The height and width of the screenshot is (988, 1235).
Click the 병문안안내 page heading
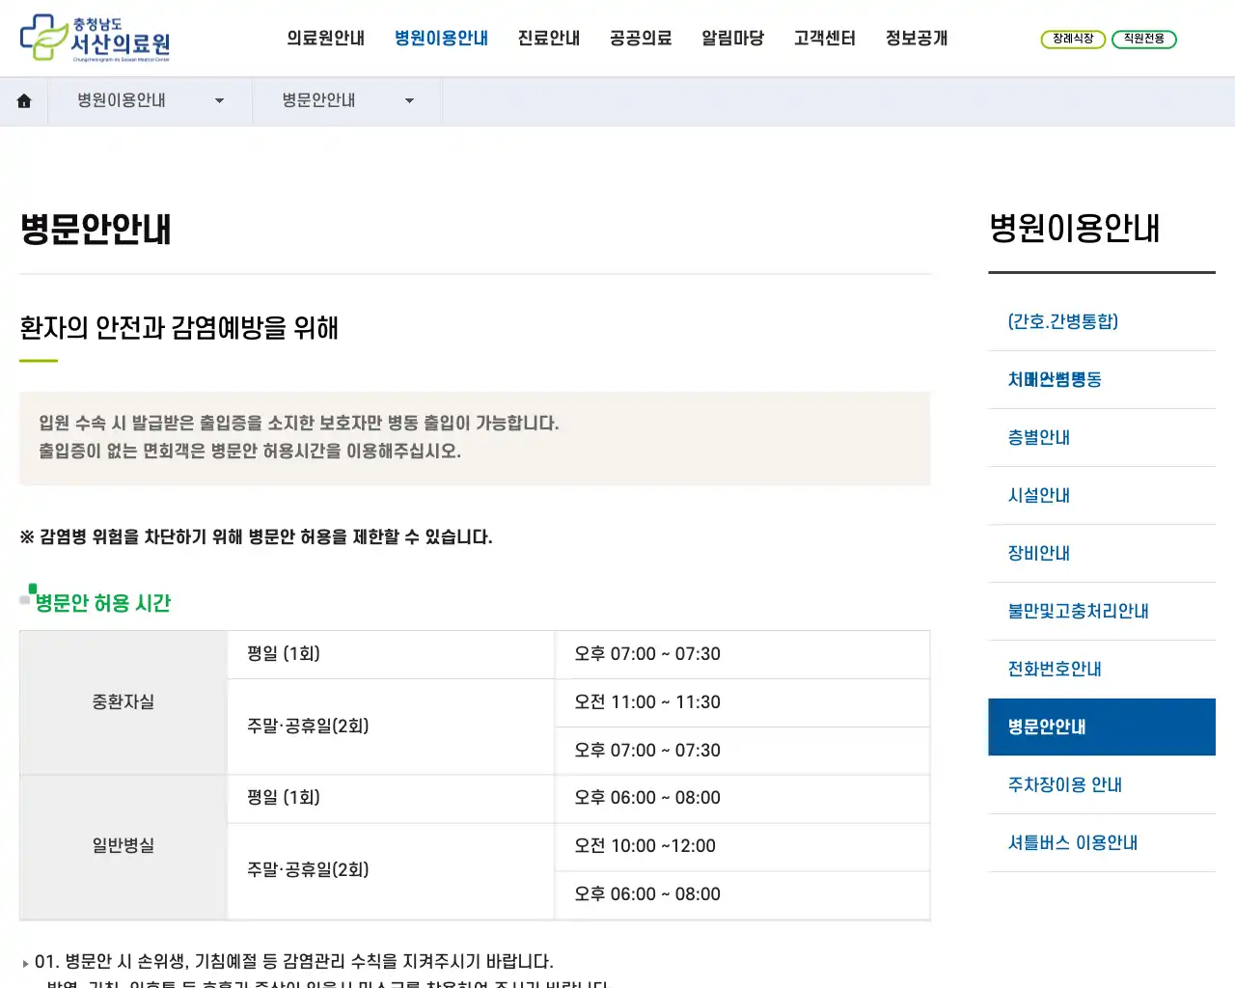click(x=96, y=230)
